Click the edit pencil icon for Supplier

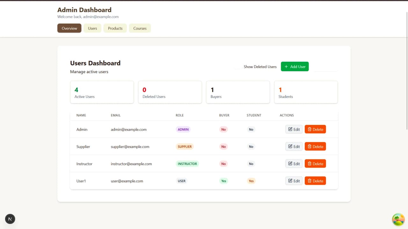pos(290,146)
